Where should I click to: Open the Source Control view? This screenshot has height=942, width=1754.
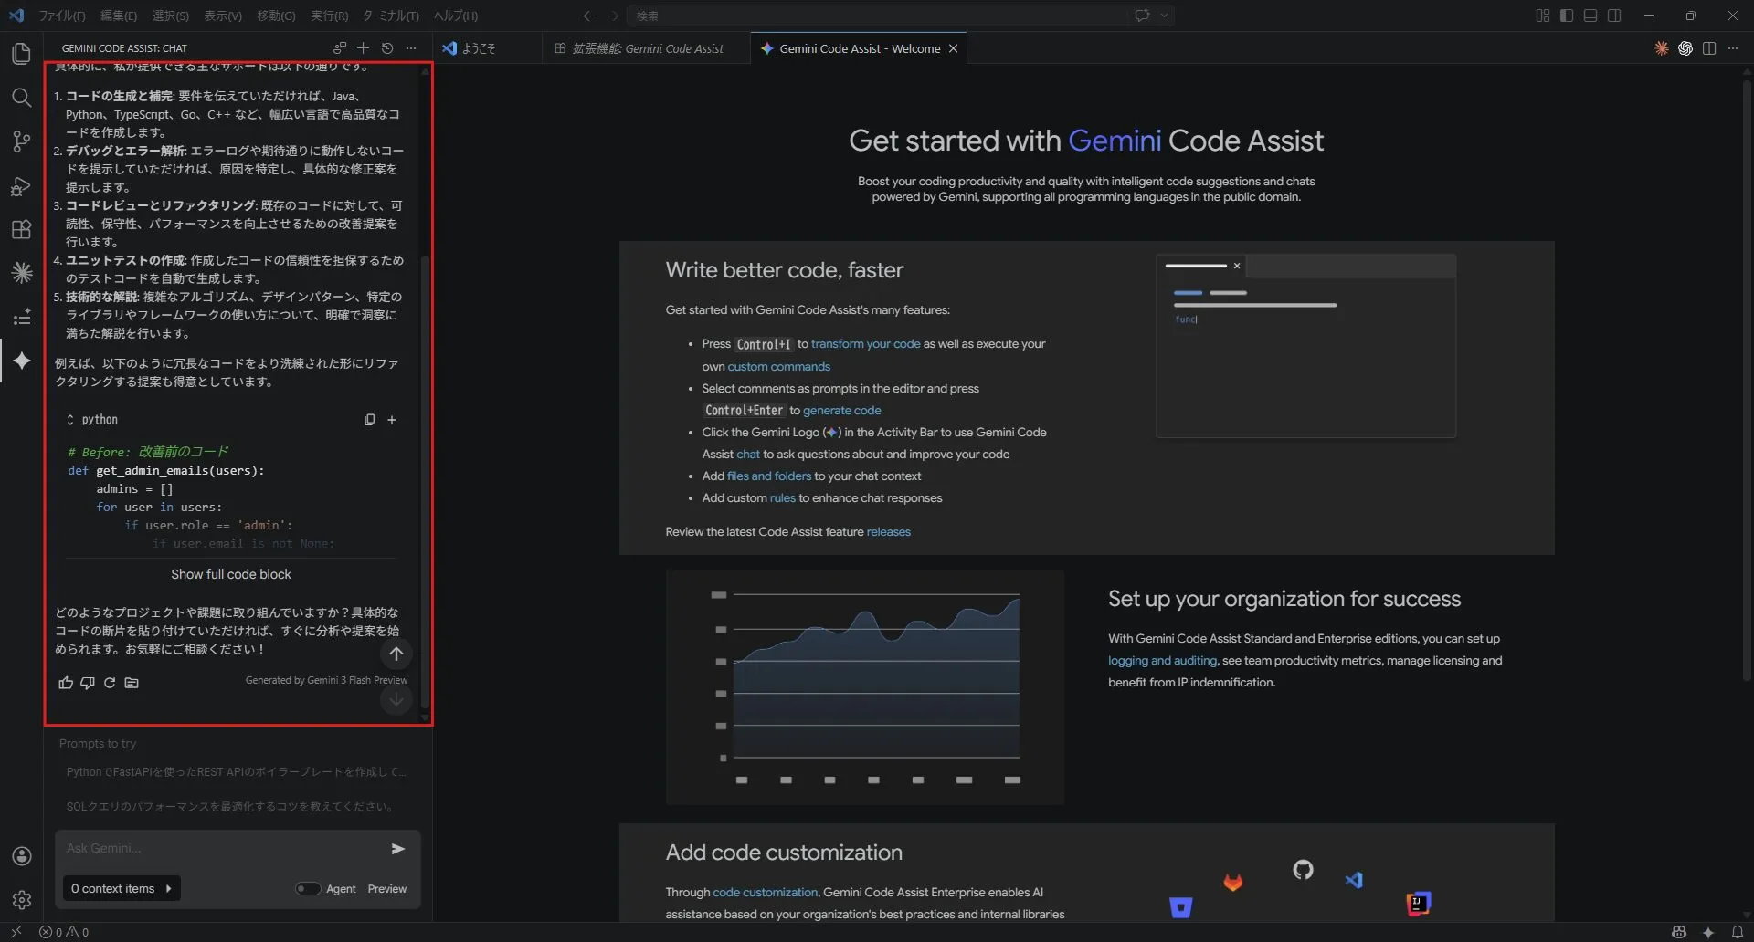point(21,141)
